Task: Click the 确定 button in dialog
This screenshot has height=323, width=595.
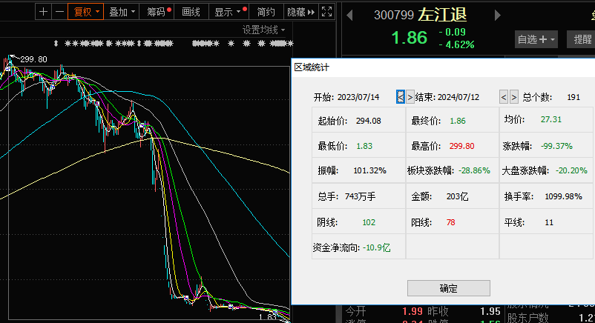Action: click(x=448, y=288)
